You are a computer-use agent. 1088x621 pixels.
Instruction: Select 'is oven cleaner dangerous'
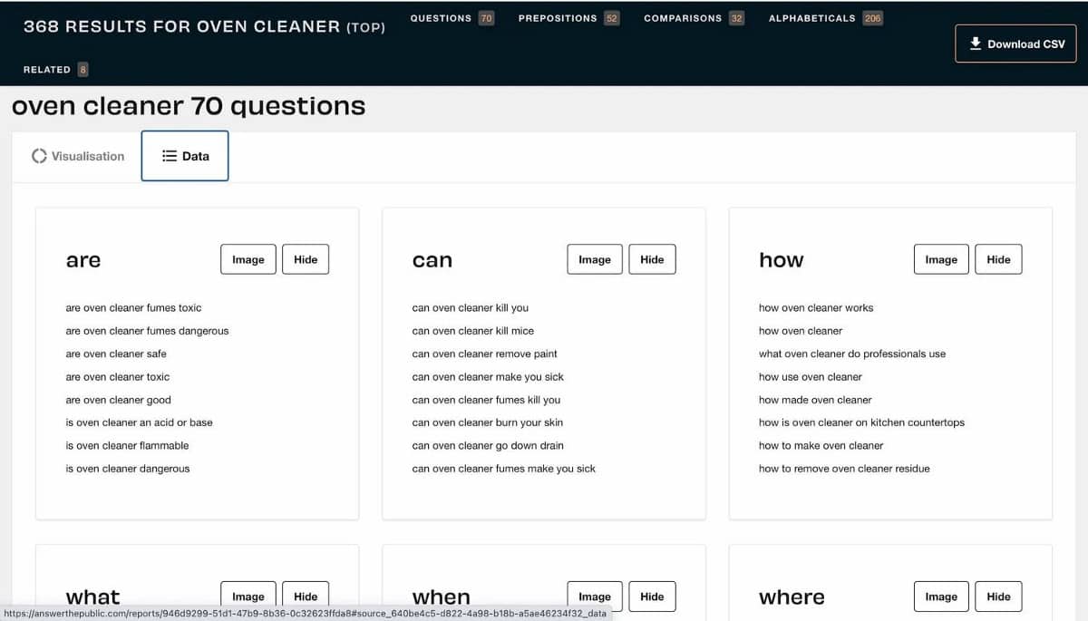coord(128,469)
